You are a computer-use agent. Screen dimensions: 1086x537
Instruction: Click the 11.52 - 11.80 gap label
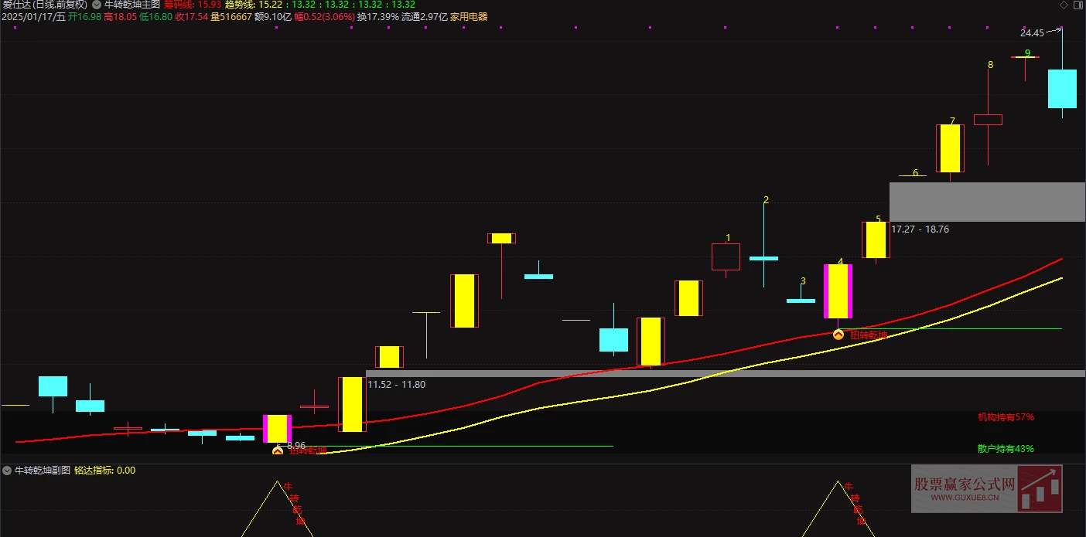coord(396,384)
